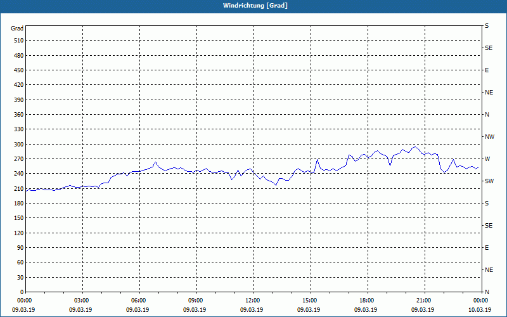
Task: Click the 'Windrichtung [Grad]' chart title
Action: click(x=255, y=6)
